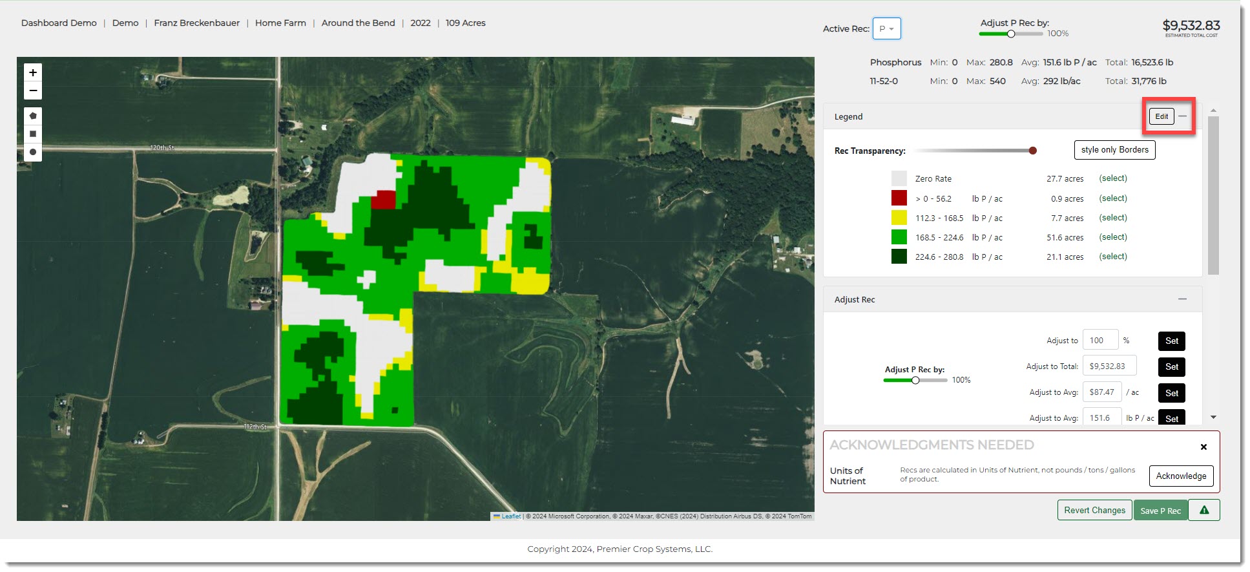The width and height of the screenshot is (1250, 572).
Task: Click the warning triangle icon button
Action: point(1203,510)
